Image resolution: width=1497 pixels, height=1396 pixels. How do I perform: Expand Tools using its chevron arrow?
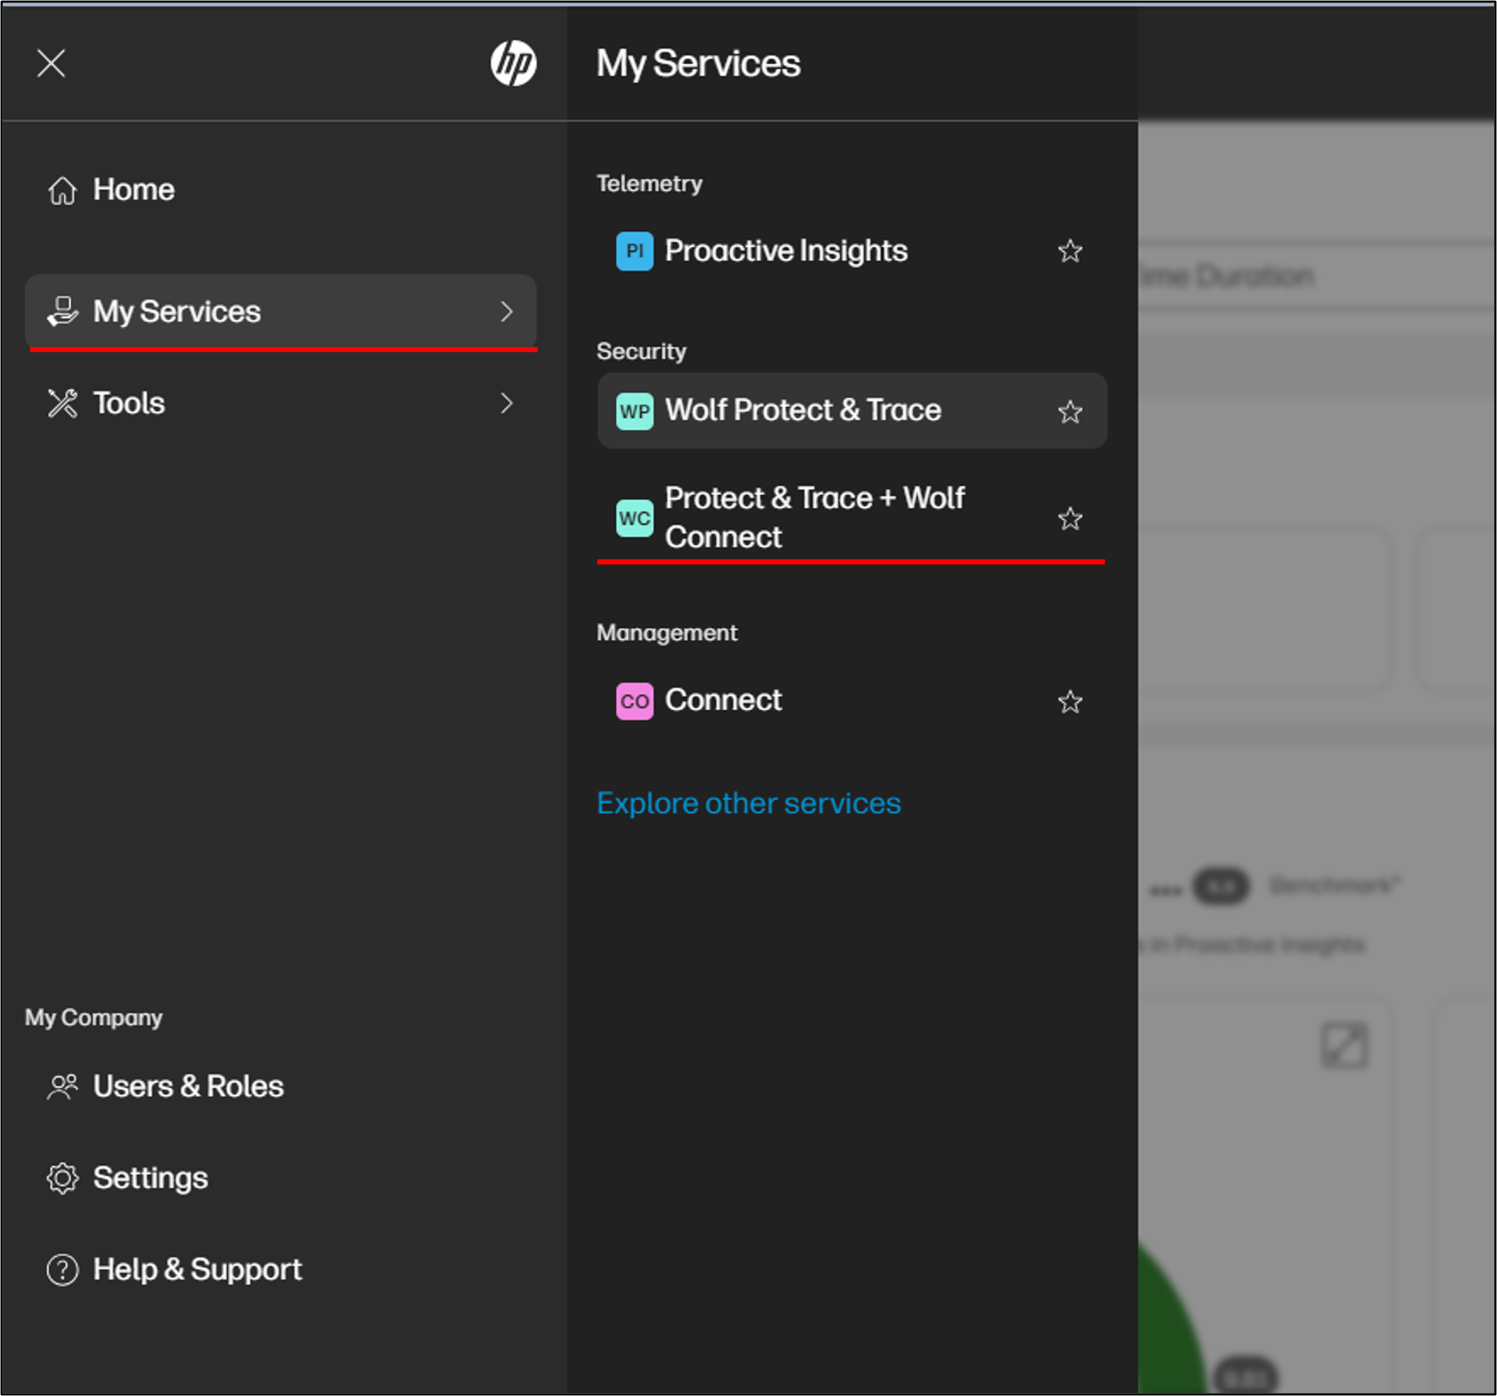[x=507, y=404]
